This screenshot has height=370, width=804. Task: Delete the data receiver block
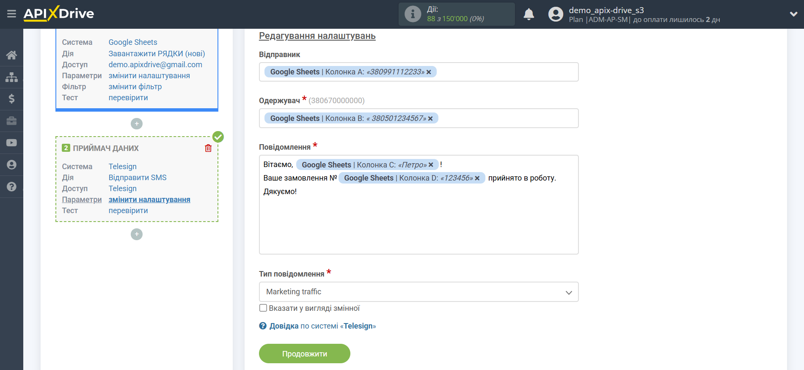208,148
